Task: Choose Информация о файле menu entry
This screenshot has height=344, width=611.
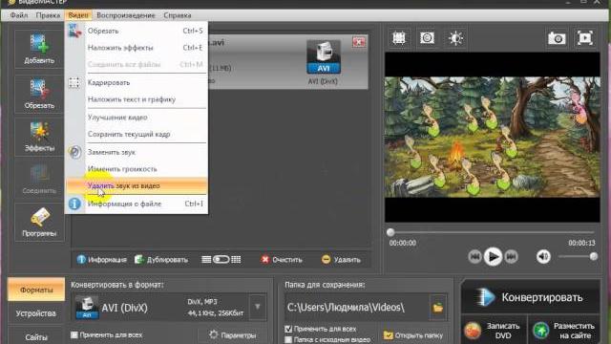Action: 137,204
